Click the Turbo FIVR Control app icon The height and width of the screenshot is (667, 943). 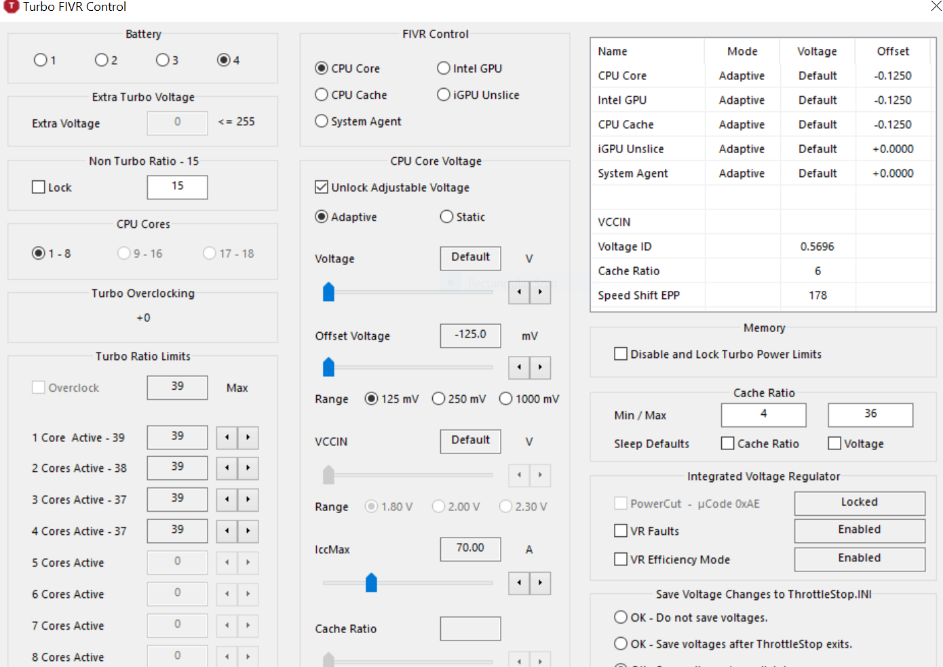(12, 6)
